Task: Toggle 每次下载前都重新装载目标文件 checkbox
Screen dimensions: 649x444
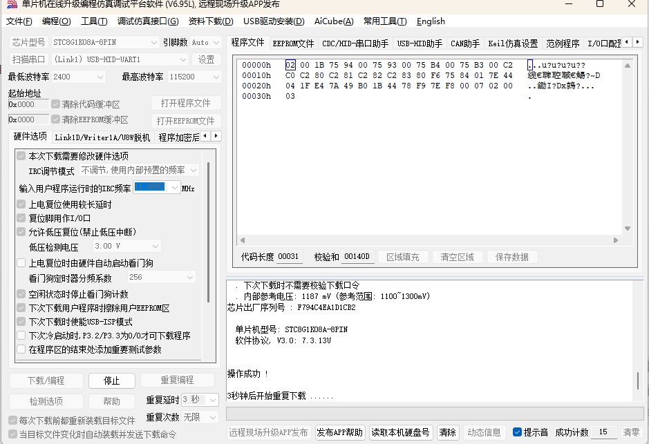Action: pyautogui.click(x=13, y=421)
